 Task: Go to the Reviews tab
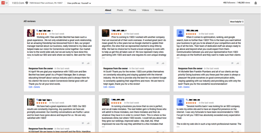[159, 10]
